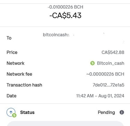Click the Status label
The image size is (130, 126).
point(27,112)
